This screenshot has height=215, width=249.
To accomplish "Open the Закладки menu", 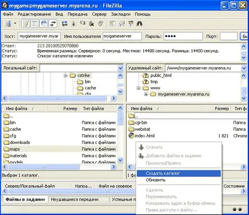I will tap(120, 14).
